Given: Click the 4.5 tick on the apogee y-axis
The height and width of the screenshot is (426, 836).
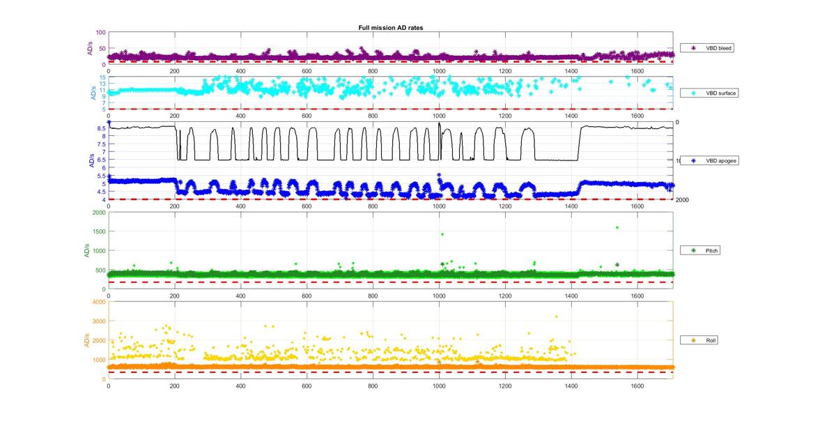Looking at the screenshot, I should pyautogui.click(x=101, y=192).
